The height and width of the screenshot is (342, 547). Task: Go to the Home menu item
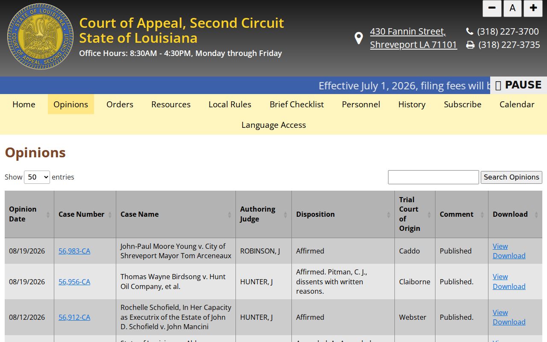tap(24, 104)
